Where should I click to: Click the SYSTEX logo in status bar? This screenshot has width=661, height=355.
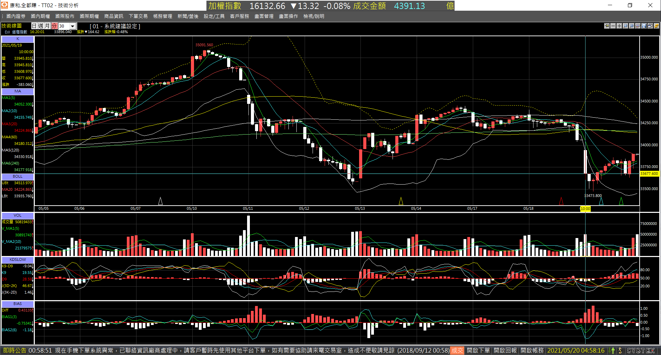click(641, 350)
